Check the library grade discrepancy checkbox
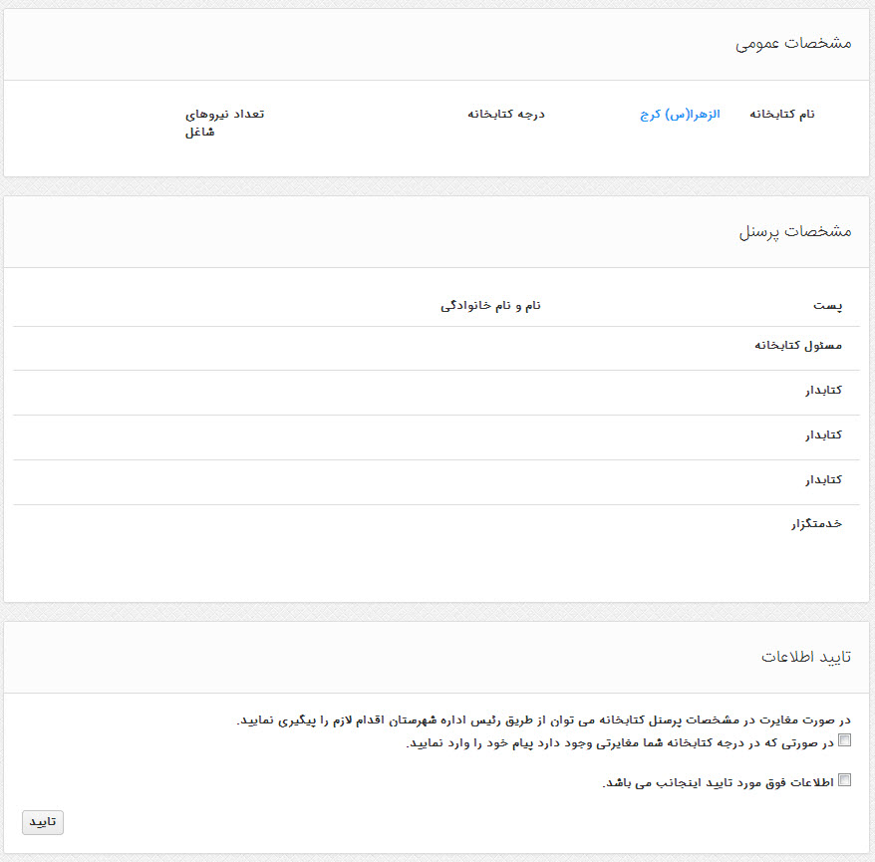Viewport: 875px width, 862px height. tap(845, 739)
